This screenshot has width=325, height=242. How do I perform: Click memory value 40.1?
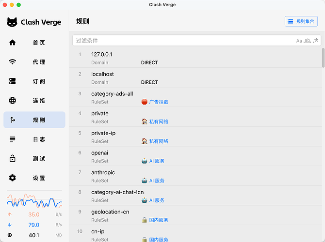[34, 235]
